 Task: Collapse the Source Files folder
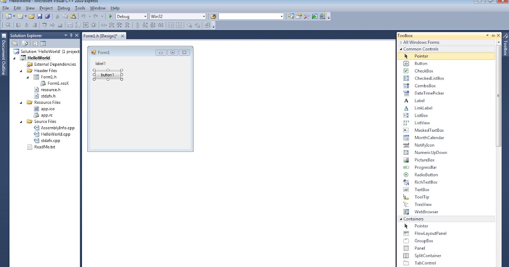[x=22, y=122]
